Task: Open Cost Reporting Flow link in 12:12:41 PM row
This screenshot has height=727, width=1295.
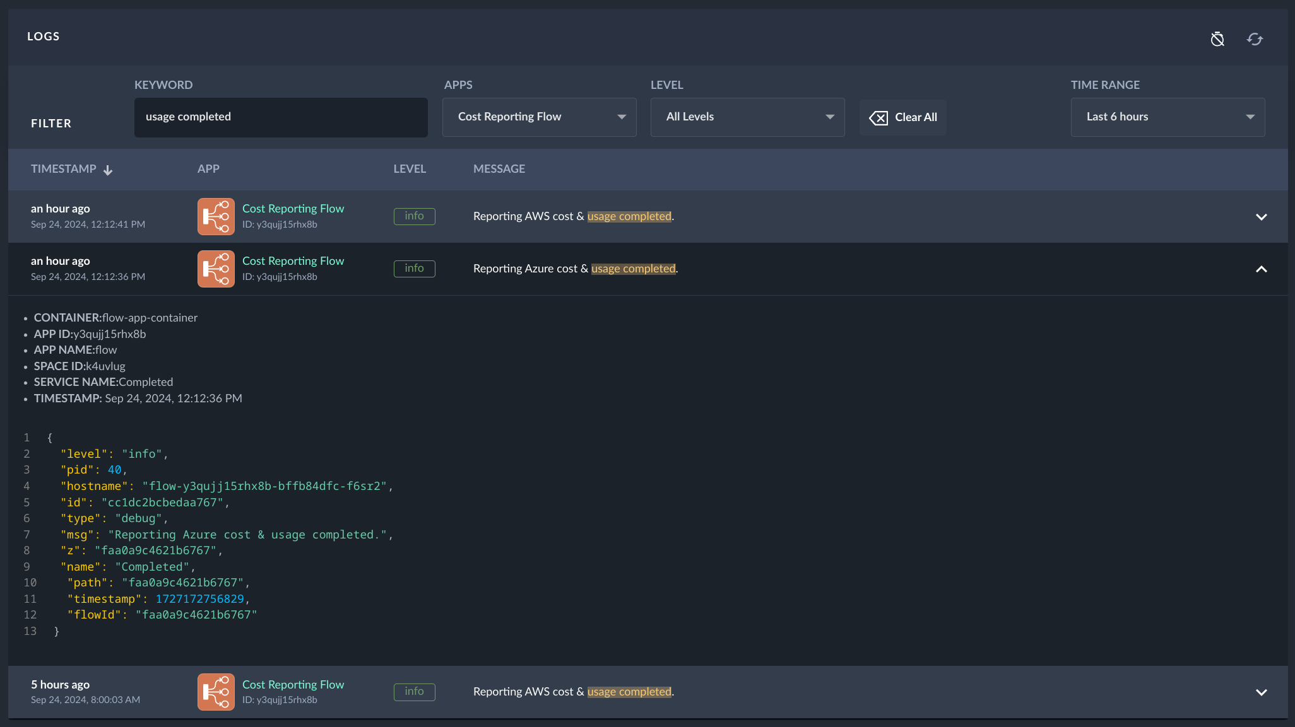Action: pos(293,209)
